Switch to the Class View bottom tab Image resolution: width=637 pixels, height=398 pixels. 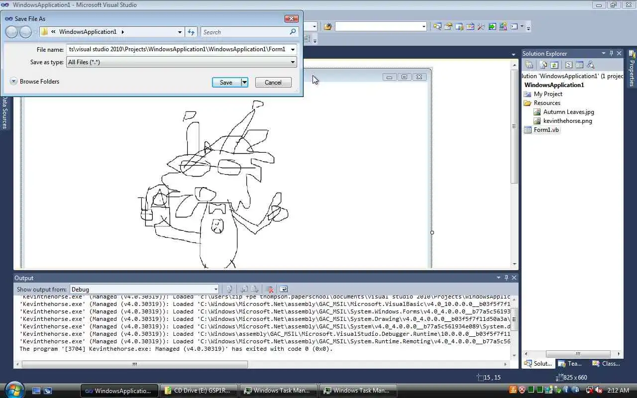coord(605,364)
